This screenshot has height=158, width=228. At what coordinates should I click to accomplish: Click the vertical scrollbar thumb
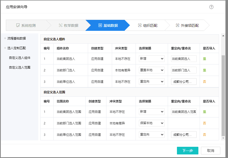click(223, 96)
